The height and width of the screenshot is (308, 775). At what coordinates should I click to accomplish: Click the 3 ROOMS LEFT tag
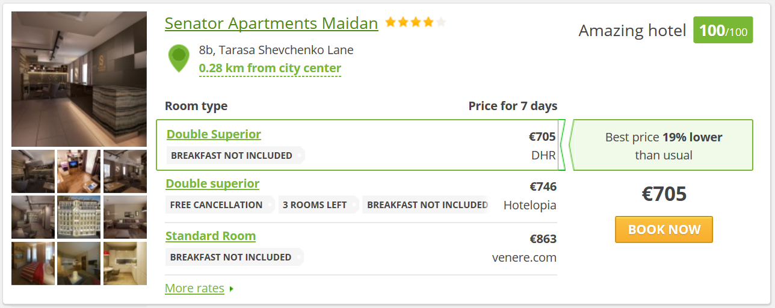click(x=315, y=205)
